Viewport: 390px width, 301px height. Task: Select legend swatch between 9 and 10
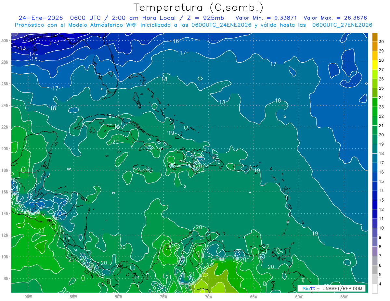pyautogui.click(x=375, y=233)
